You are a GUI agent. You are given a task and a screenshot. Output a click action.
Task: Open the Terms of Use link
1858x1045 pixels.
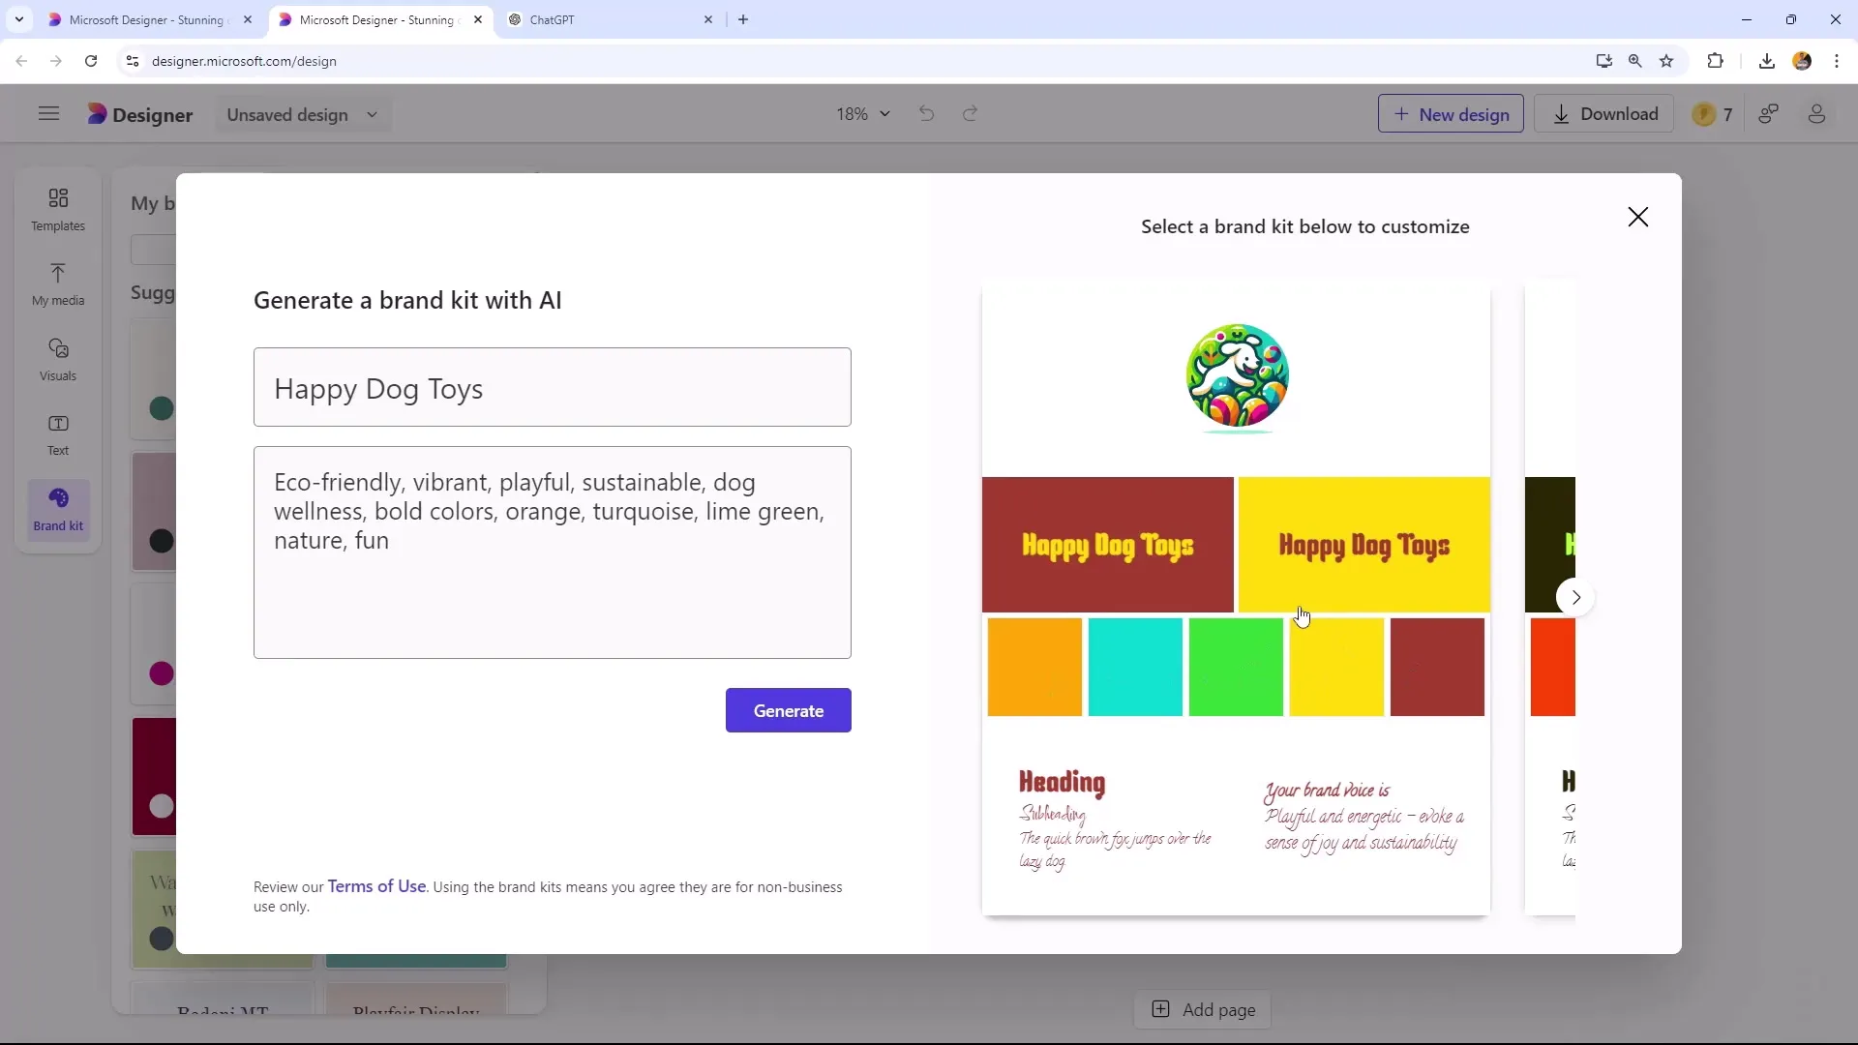click(376, 886)
